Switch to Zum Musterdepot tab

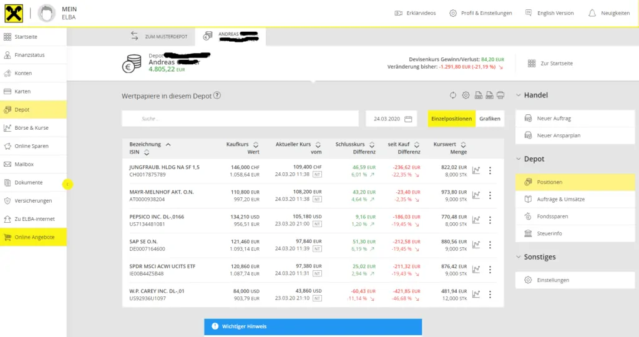pos(159,36)
